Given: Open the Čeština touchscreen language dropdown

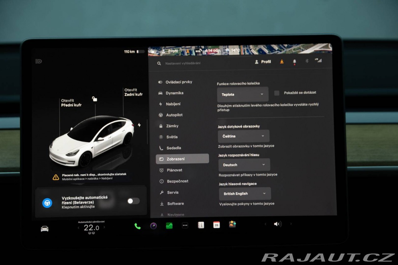Looking at the screenshot, I should click(243, 136).
